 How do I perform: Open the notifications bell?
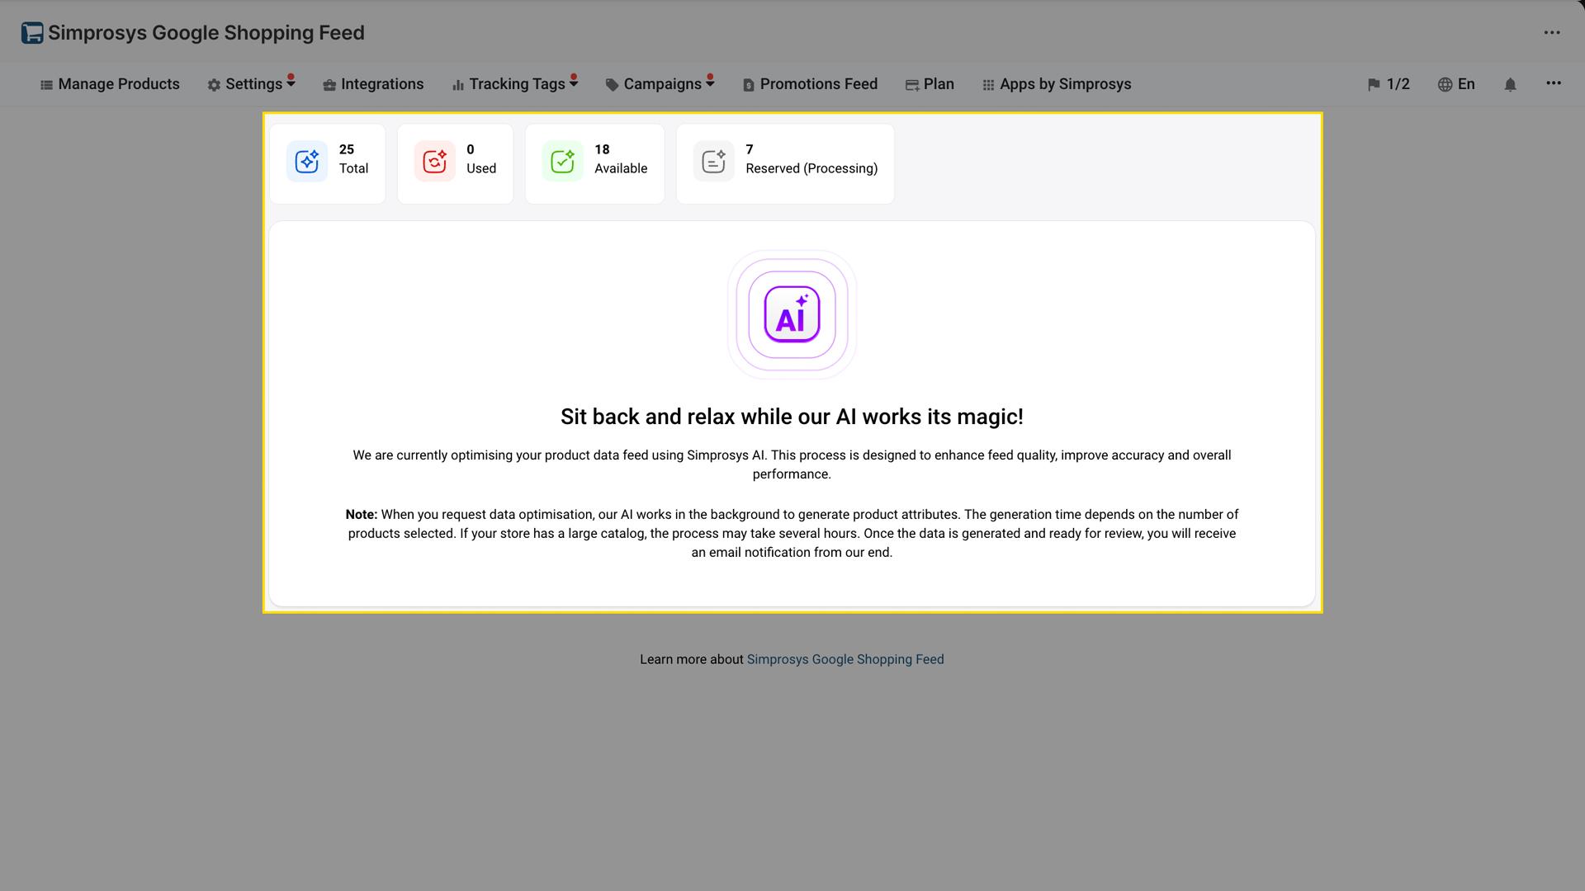coord(1510,84)
